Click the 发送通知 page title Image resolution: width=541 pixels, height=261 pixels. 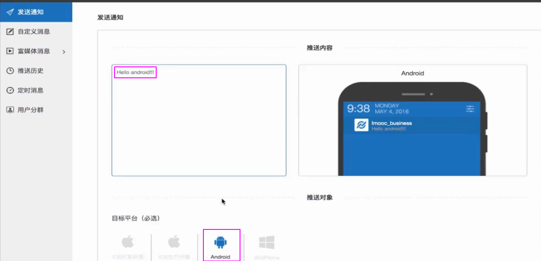point(110,17)
